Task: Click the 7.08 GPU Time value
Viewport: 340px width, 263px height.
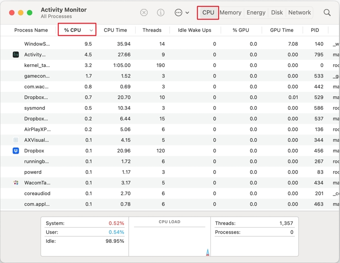Action: tap(293, 44)
